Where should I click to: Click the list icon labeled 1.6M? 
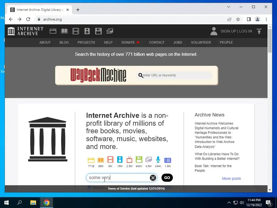[x=168, y=160]
